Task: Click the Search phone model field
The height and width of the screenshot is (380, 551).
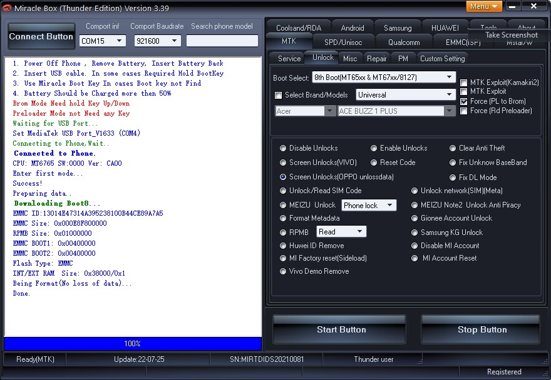Action: point(222,41)
